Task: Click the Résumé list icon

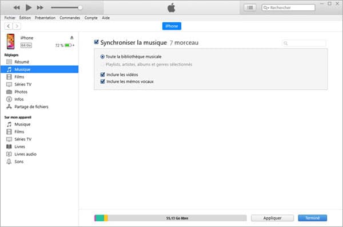Action: [x=9, y=62]
